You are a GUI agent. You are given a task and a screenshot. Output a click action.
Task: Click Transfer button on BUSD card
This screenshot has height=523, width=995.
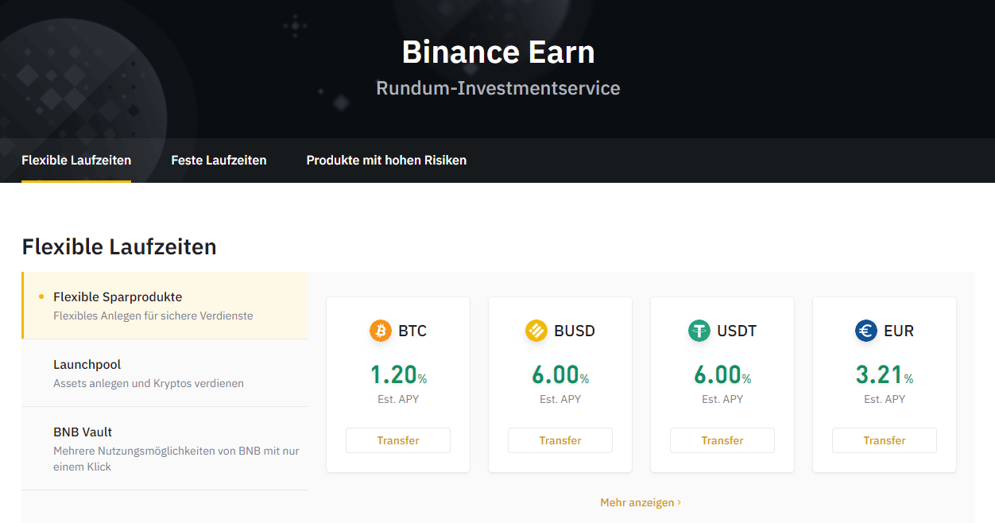tap(560, 440)
